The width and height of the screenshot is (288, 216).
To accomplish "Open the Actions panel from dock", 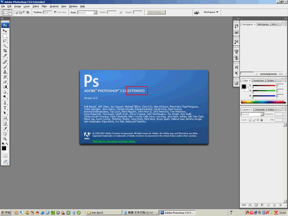I will 236,33.
